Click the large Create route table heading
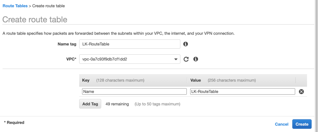 coord(35,19)
